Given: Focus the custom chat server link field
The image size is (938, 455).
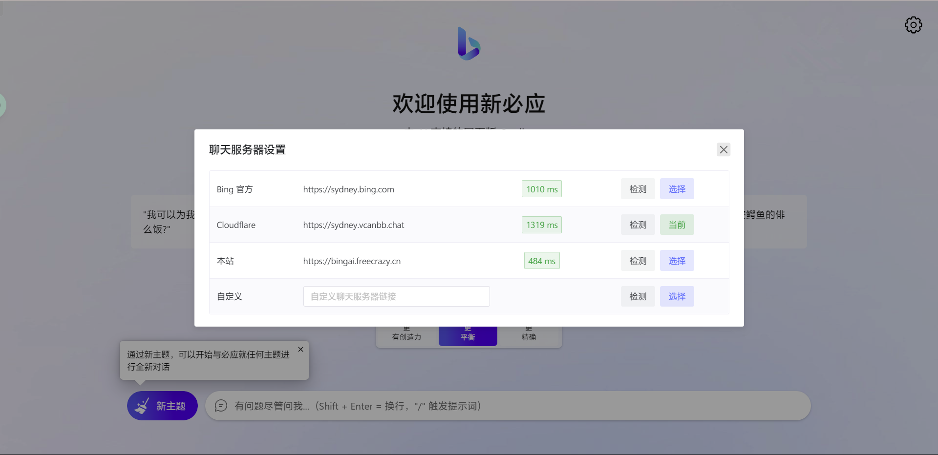Looking at the screenshot, I should pyautogui.click(x=396, y=296).
